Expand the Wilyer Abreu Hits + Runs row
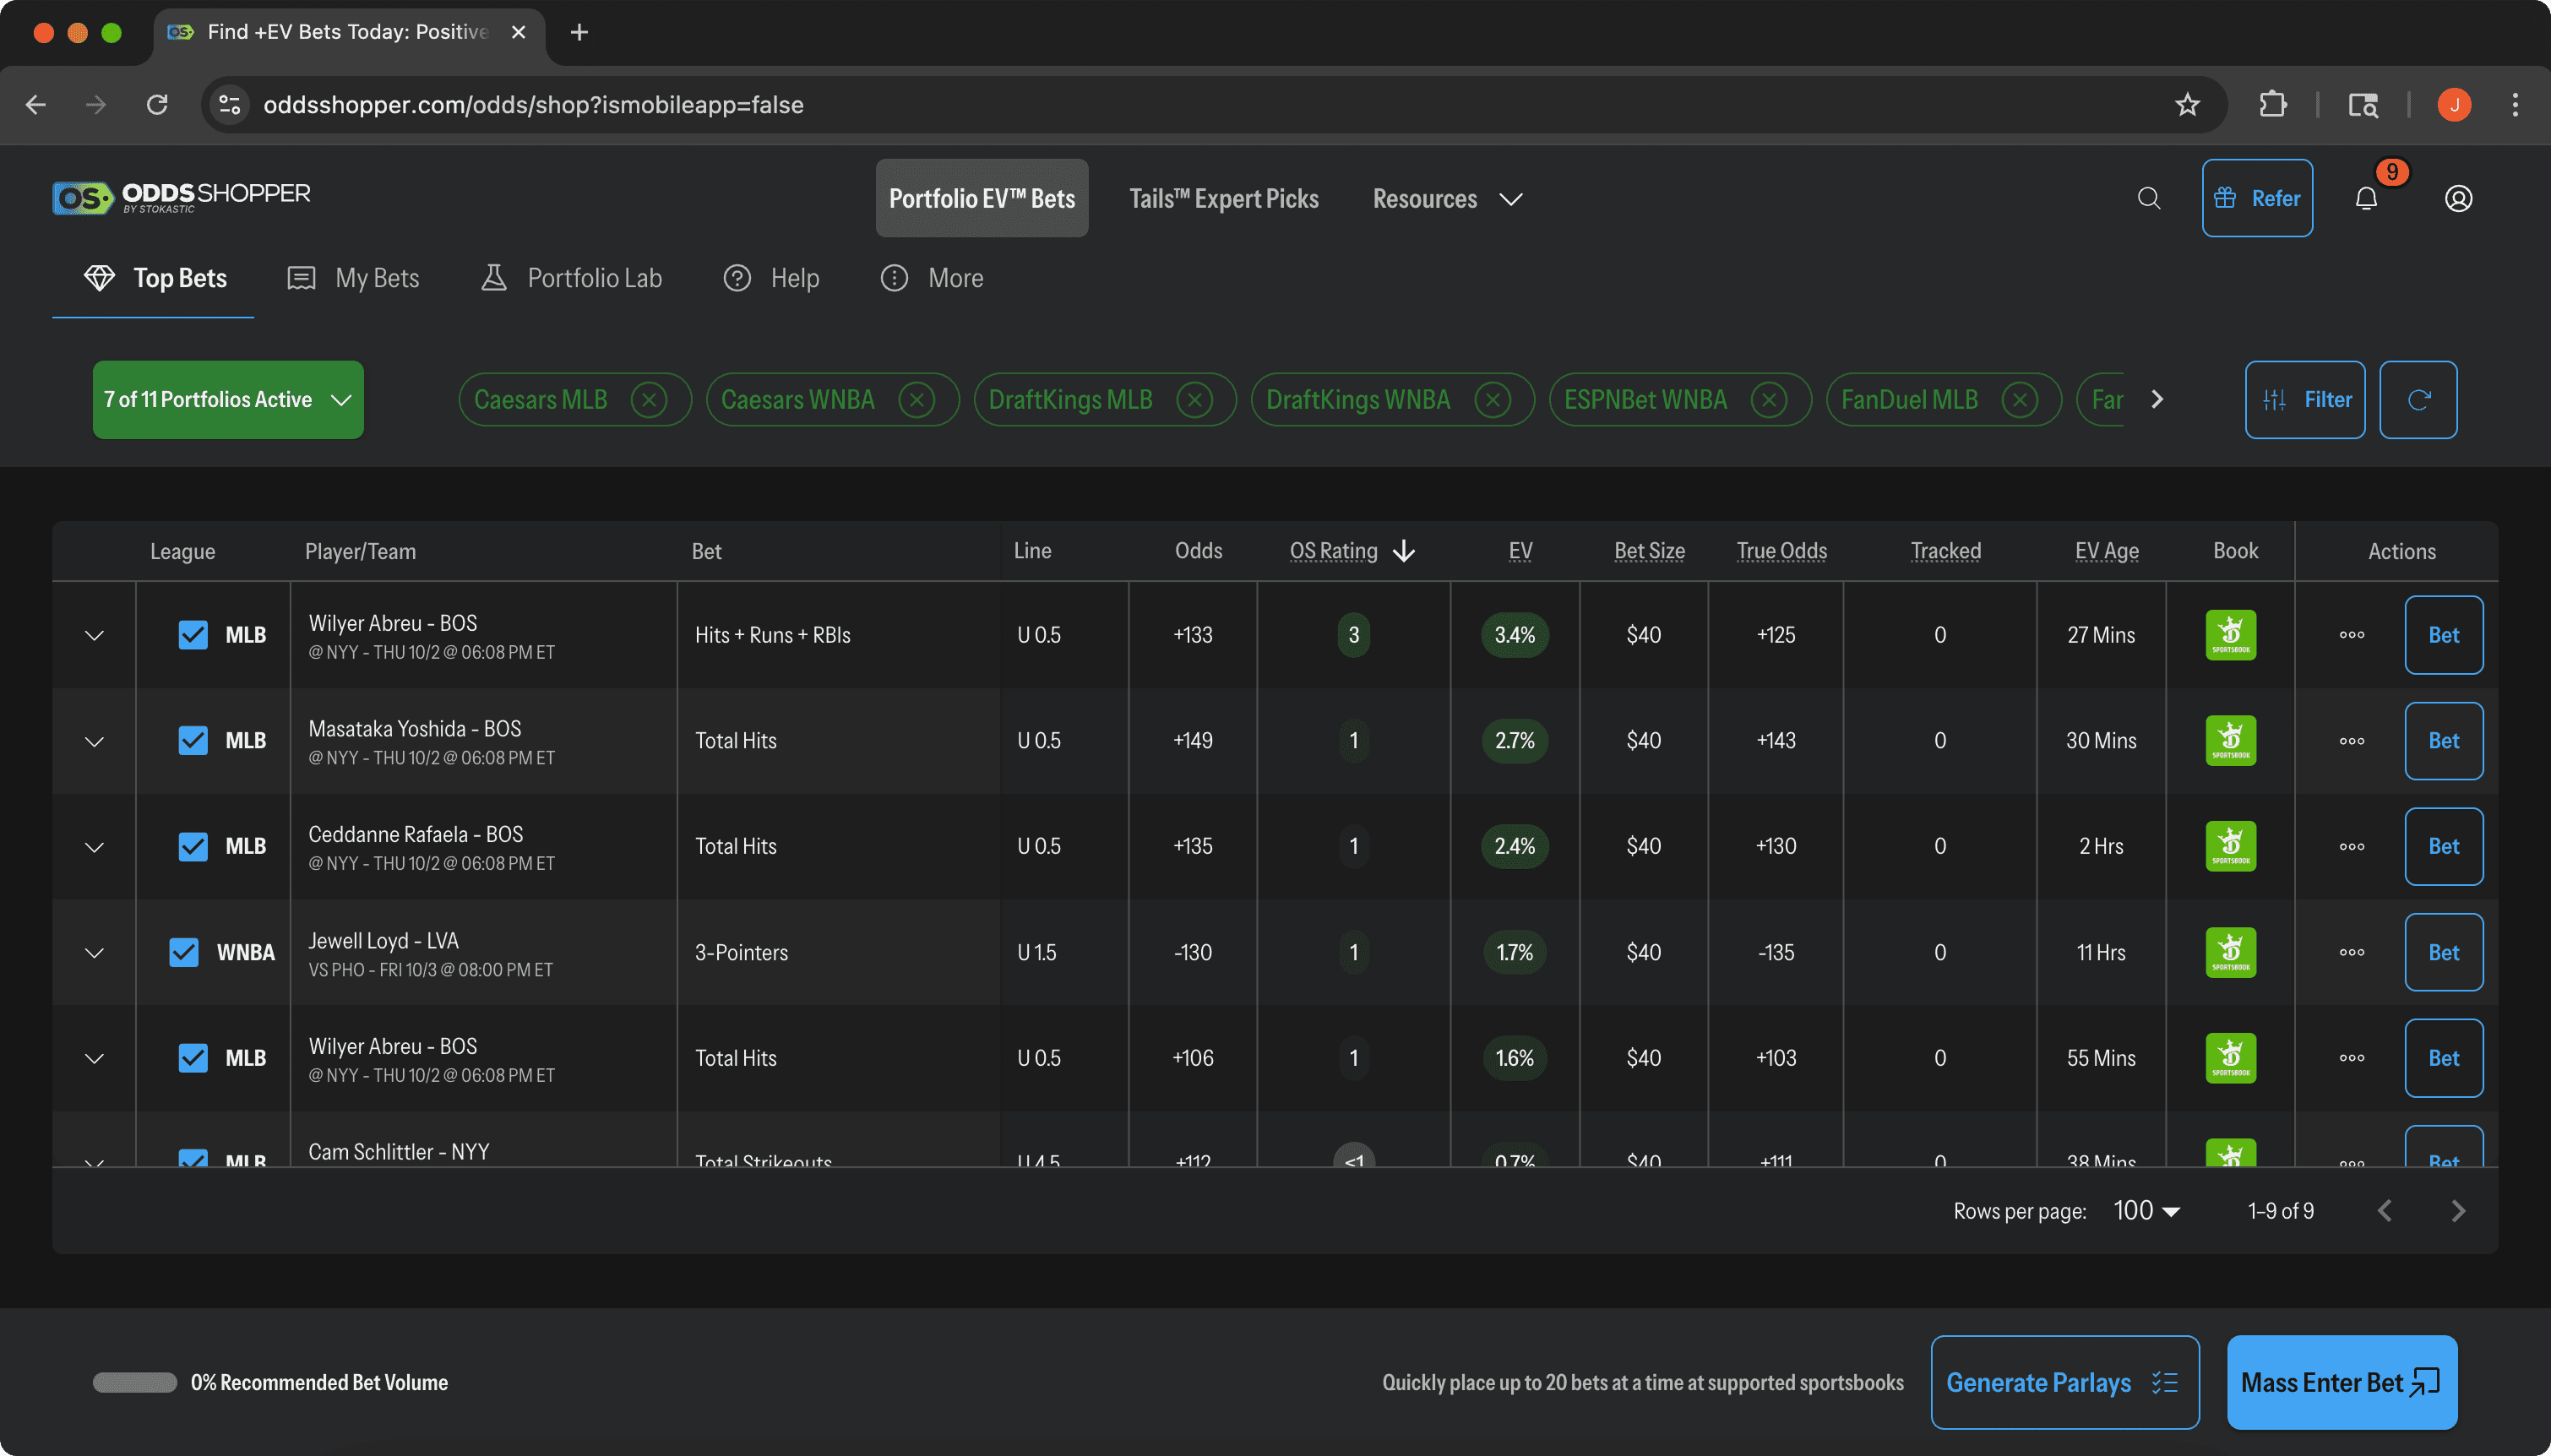Image resolution: width=2551 pixels, height=1456 pixels. (x=93, y=634)
